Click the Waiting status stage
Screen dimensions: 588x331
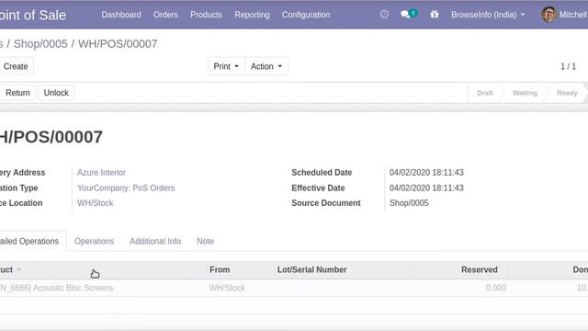point(525,93)
